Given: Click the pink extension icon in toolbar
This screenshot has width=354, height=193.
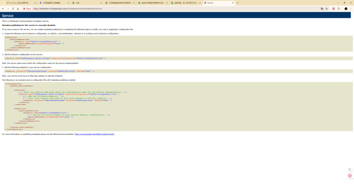Looking at the screenshot, I should [334, 9].
